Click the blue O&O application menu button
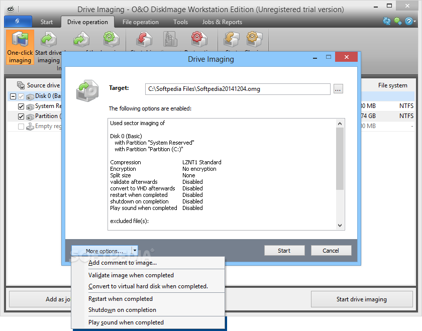The height and width of the screenshot is (331, 422). 18,22
